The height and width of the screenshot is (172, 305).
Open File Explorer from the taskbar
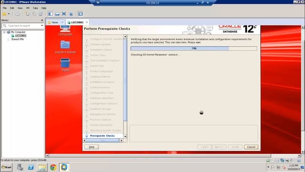[x=42, y=167]
